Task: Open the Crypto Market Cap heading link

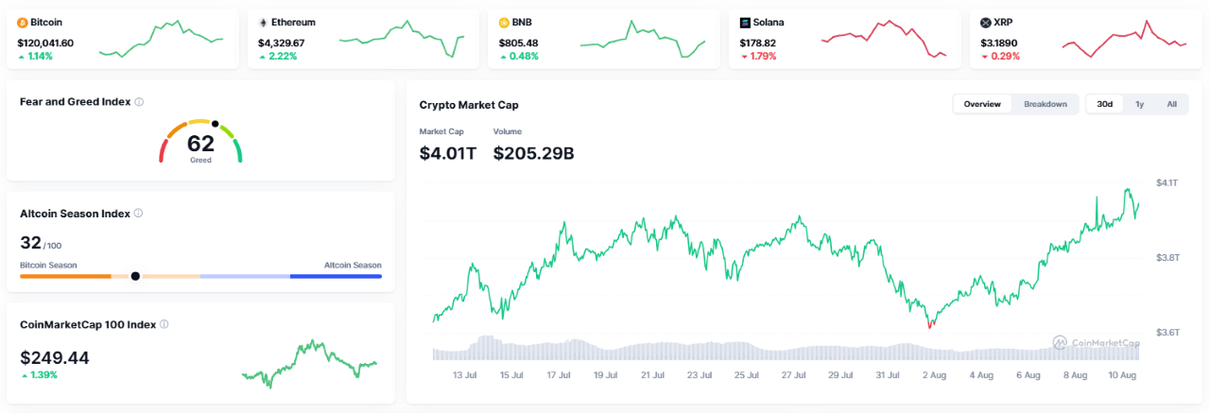Action: pyautogui.click(x=469, y=105)
